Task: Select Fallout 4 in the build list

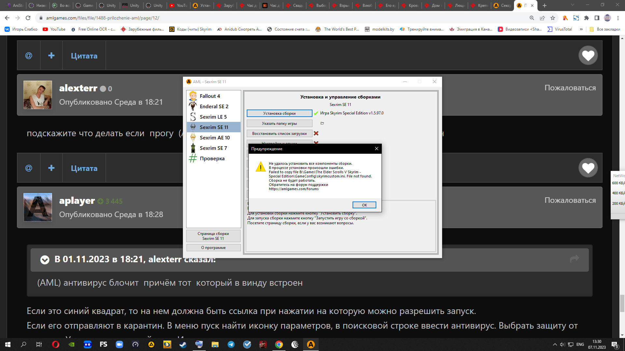Action: tap(210, 96)
